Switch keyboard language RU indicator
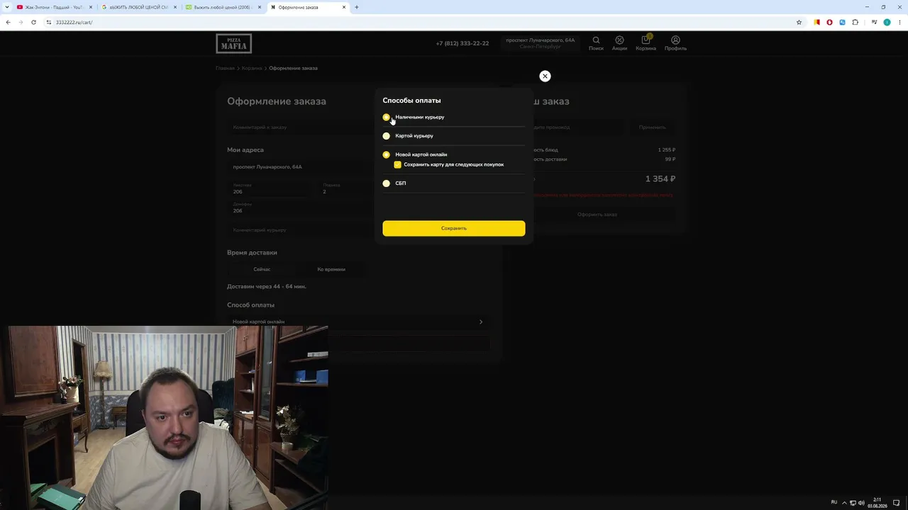The width and height of the screenshot is (908, 510). click(x=834, y=502)
